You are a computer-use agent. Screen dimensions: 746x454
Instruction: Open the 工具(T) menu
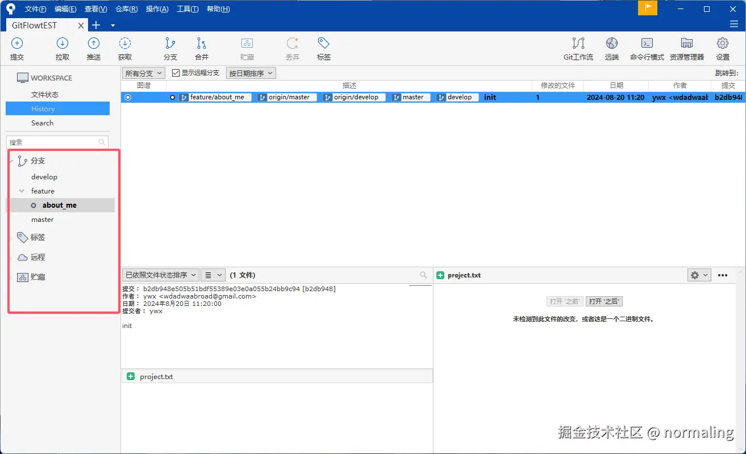point(187,9)
